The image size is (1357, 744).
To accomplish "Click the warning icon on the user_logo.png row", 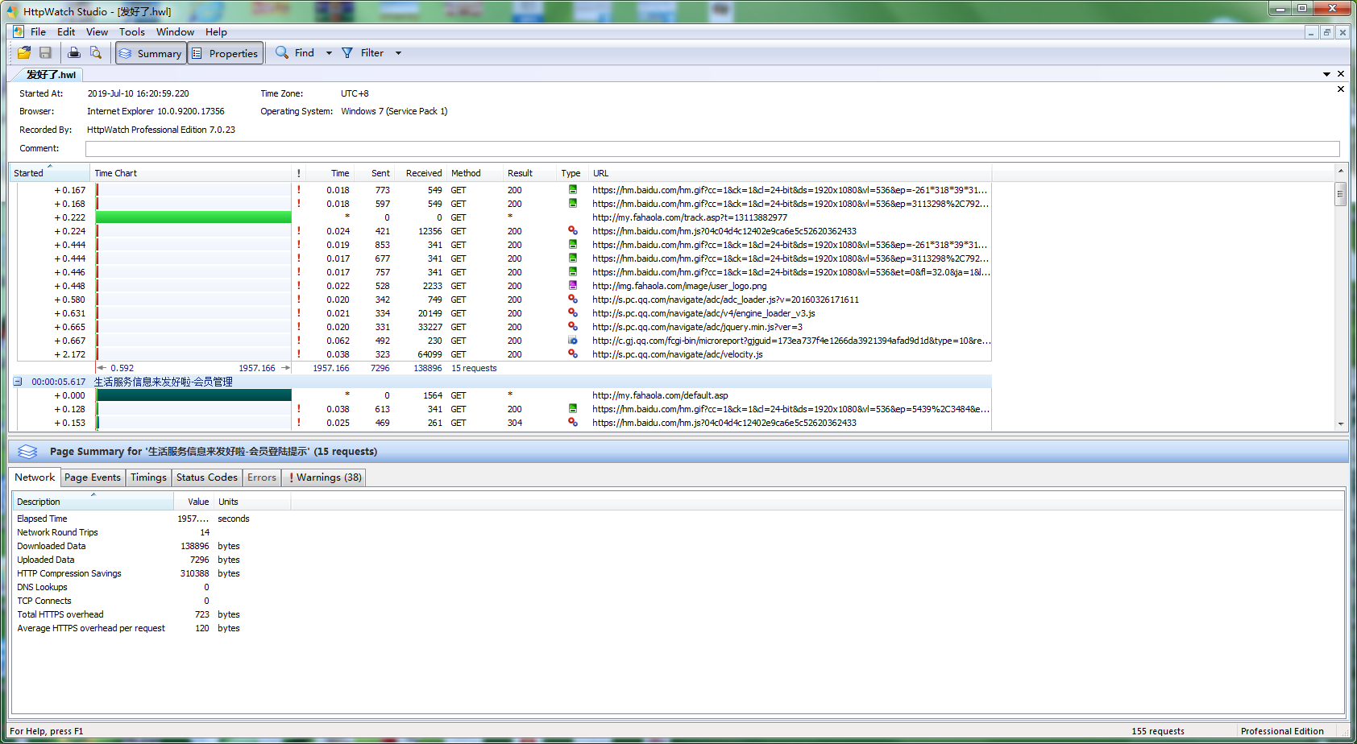I will pyautogui.click(x=299, y=286).
